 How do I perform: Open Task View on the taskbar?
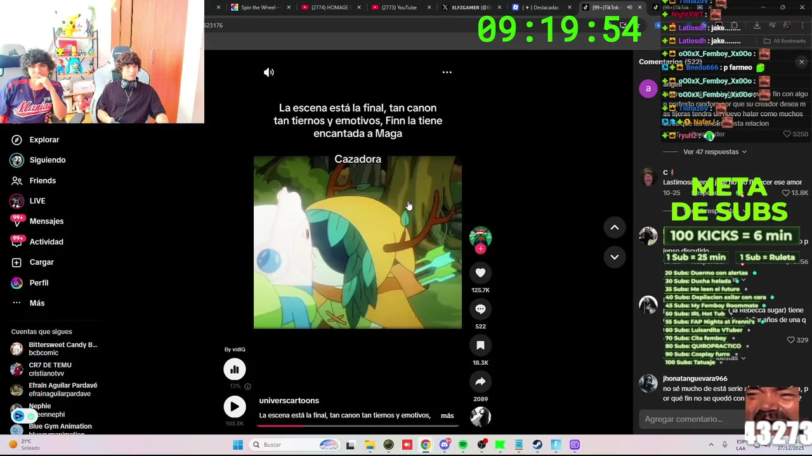point(350,445)
